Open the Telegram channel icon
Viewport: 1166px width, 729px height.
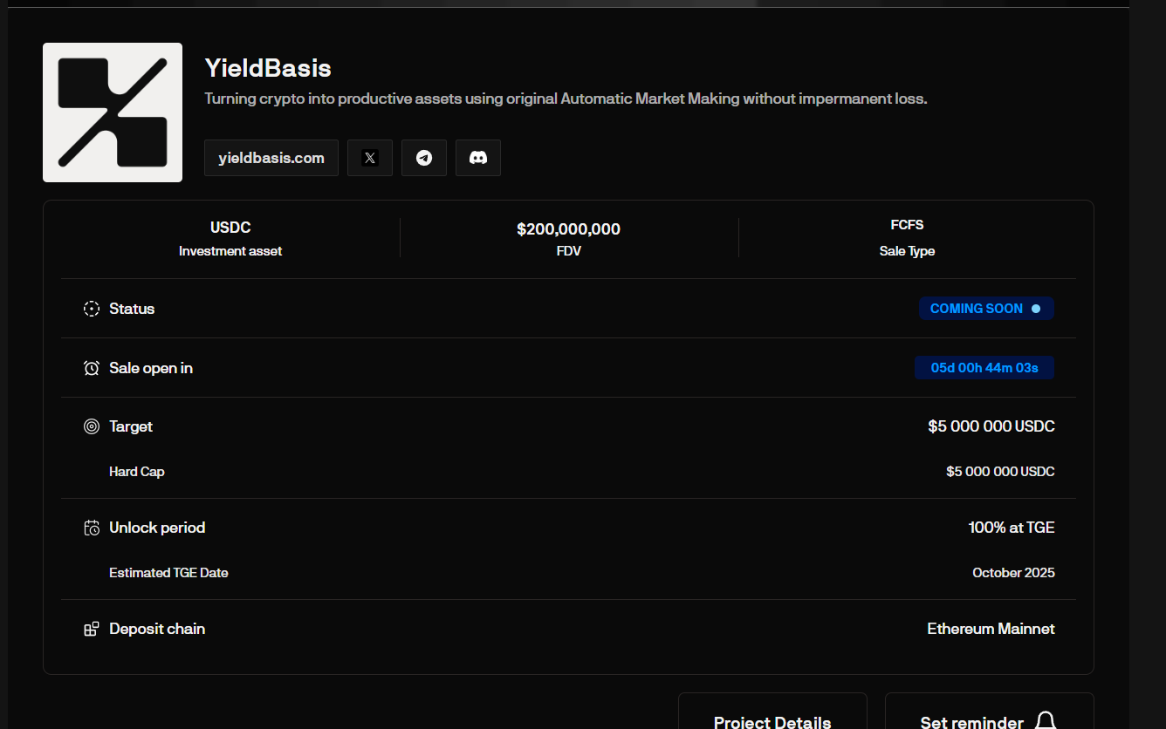pyautogui.click(x=424, y=158)
